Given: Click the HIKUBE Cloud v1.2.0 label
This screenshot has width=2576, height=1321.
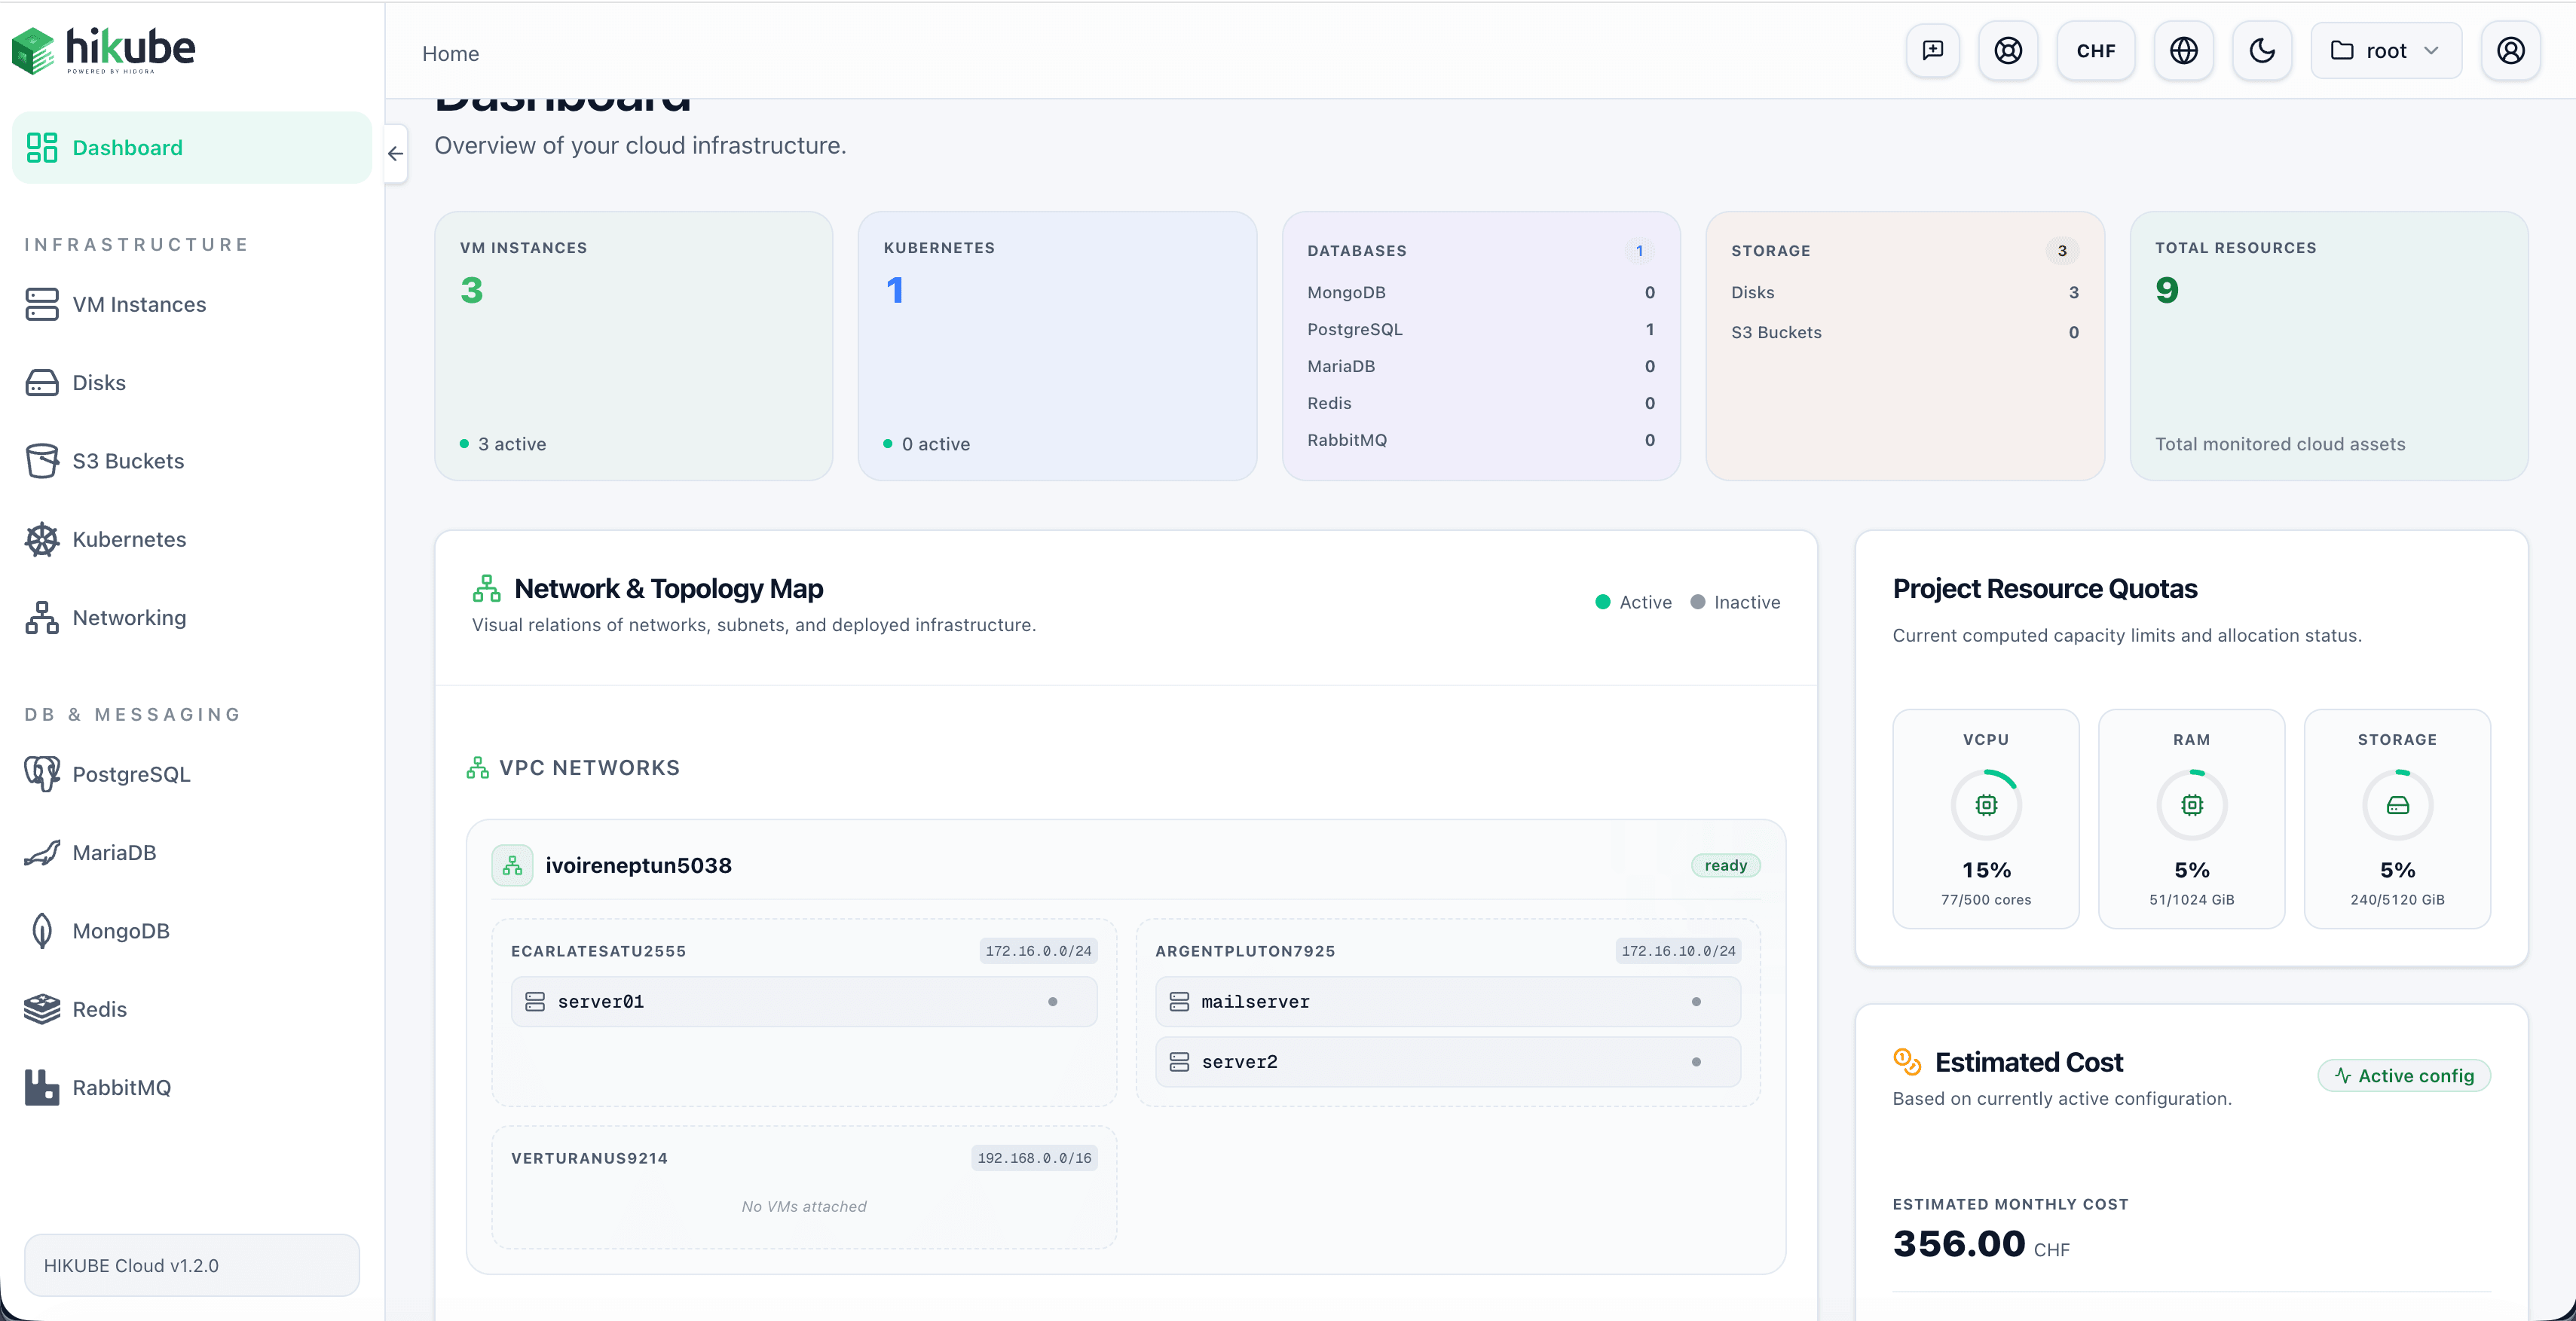Looking at the screenshot, I should tap(131, 1265).
